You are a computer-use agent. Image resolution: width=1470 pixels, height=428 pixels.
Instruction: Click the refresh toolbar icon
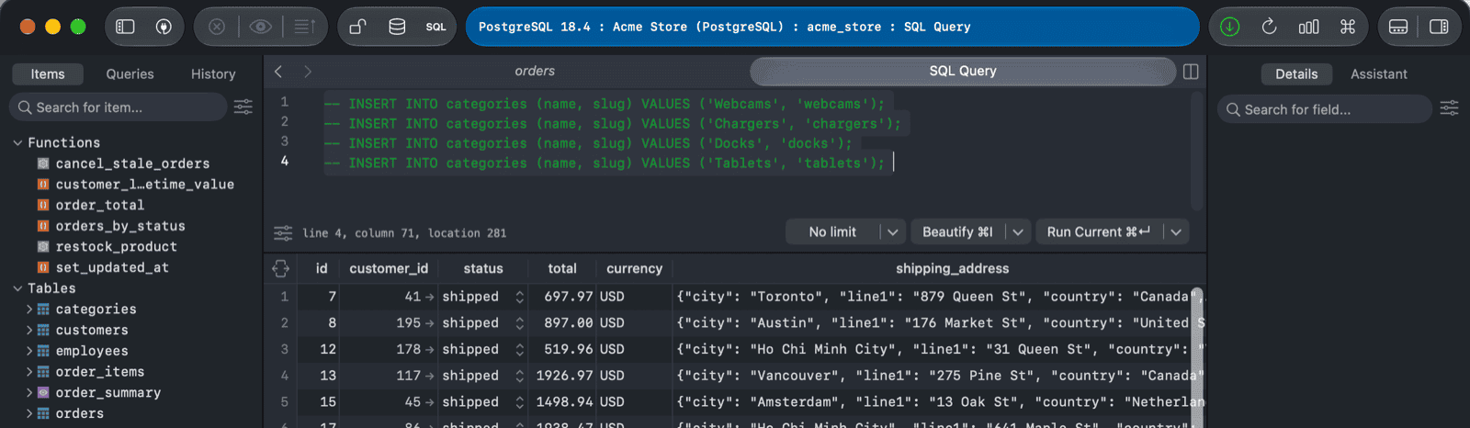coord(1269,27)
